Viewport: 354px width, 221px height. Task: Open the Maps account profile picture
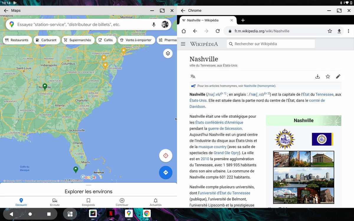165,24
